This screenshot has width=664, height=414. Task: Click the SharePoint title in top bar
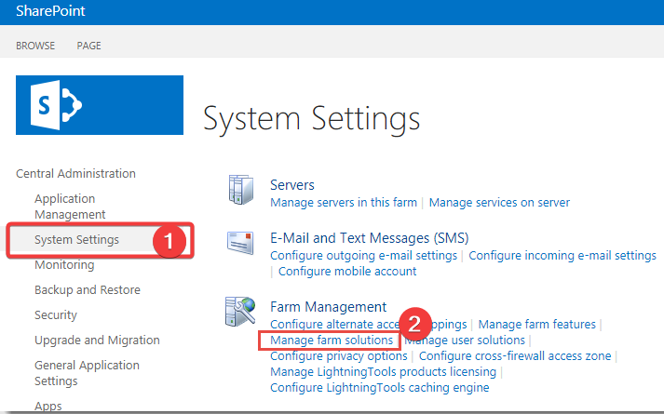point(47,12)
